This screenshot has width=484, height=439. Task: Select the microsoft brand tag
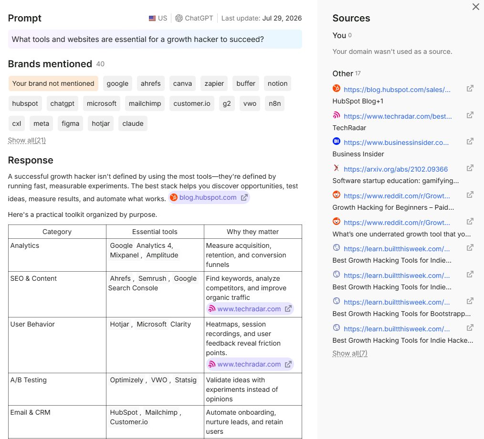click(x=102, y=103)
